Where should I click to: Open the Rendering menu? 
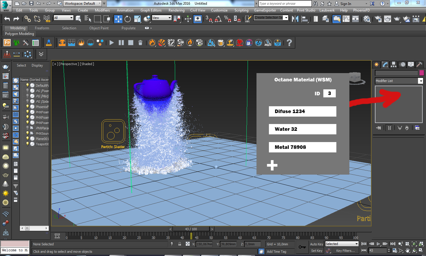[176, 10]
